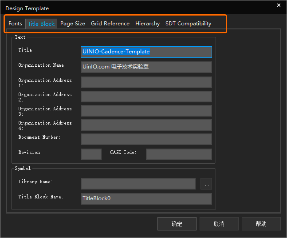Click the CAGE Code field
287x238 pixels.
tap(179, 154)
